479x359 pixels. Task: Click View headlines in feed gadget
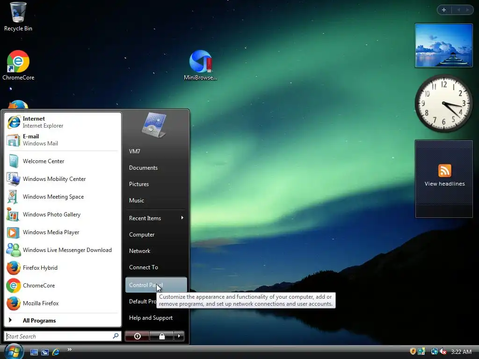coord(444,184)
